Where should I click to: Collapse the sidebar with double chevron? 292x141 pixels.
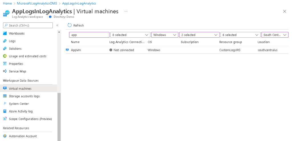pyautogui.click(x=57, y=25)
